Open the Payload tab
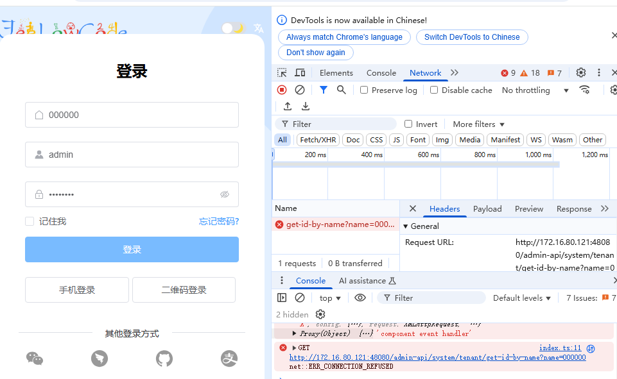Viewport: 617px width, 379px height. (487, 208)
